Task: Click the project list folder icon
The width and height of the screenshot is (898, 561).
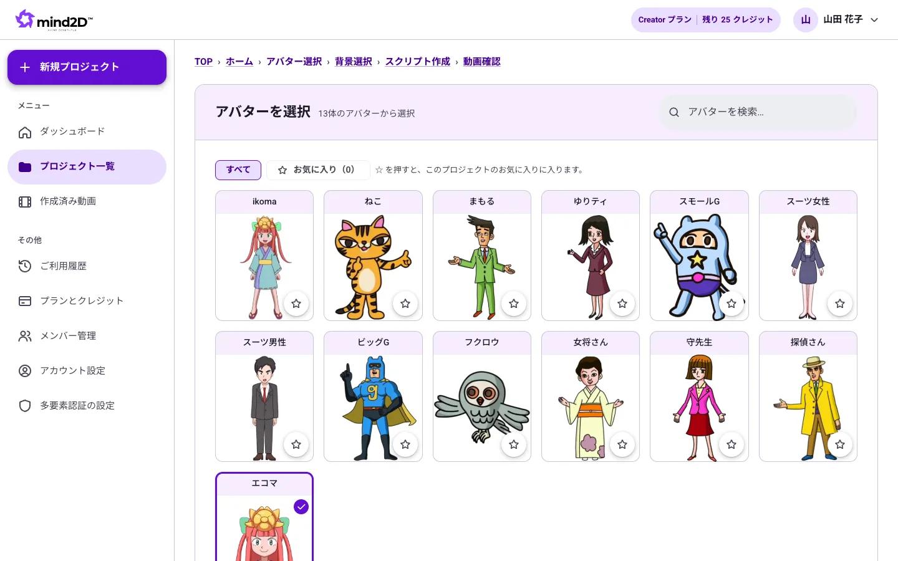Action: pyautogui.click(x=25, y=167)
